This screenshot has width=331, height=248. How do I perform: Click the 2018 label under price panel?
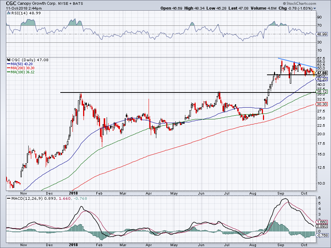73,193
